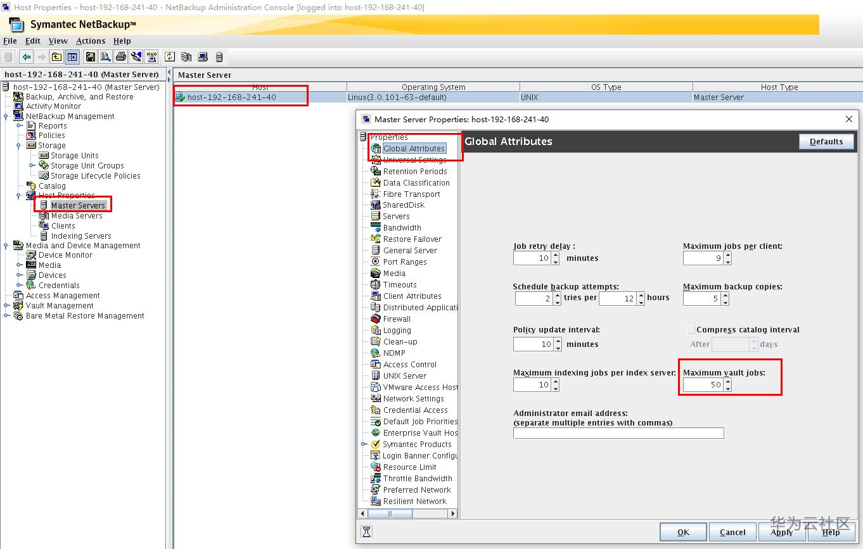The width and height of the screenshot is (863, 549).
Task: Select Client Attributes in properties list
Action: (412, 296)
